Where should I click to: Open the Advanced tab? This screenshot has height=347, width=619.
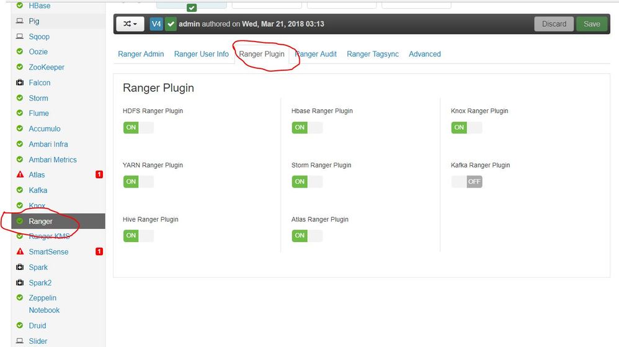pyautogui.click(x=425, y=54)
